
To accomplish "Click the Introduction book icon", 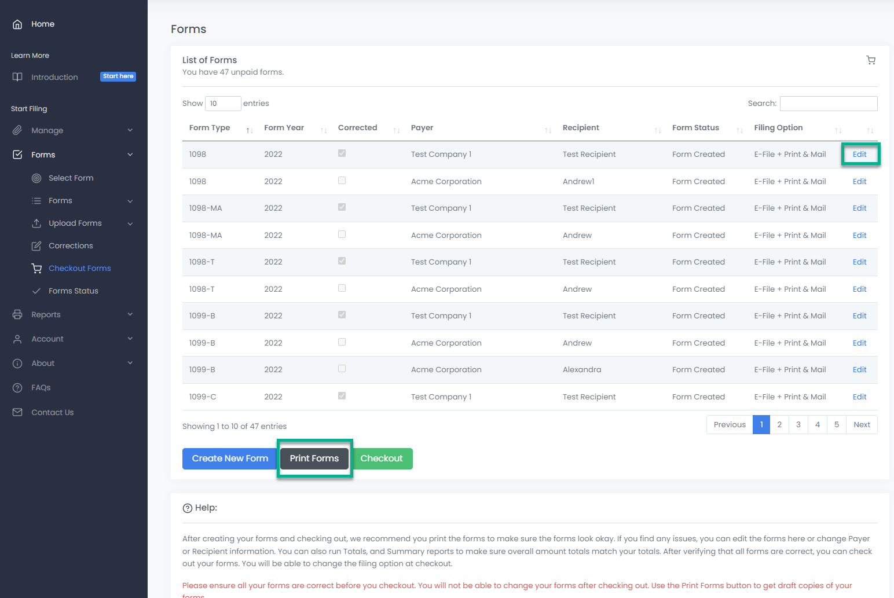I will [x=17, y=77].
